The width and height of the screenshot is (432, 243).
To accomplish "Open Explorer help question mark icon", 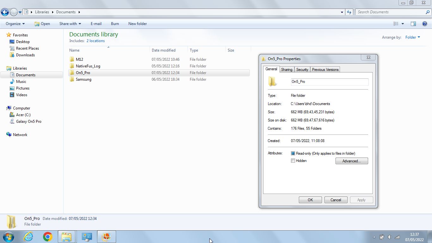I will 425,24.
